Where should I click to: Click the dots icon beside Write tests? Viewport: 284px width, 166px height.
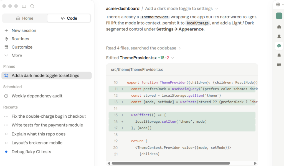coord(6,125)
